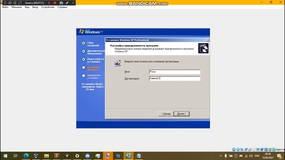
Task: Open the Windows Start menu
Action: (5, 156)
